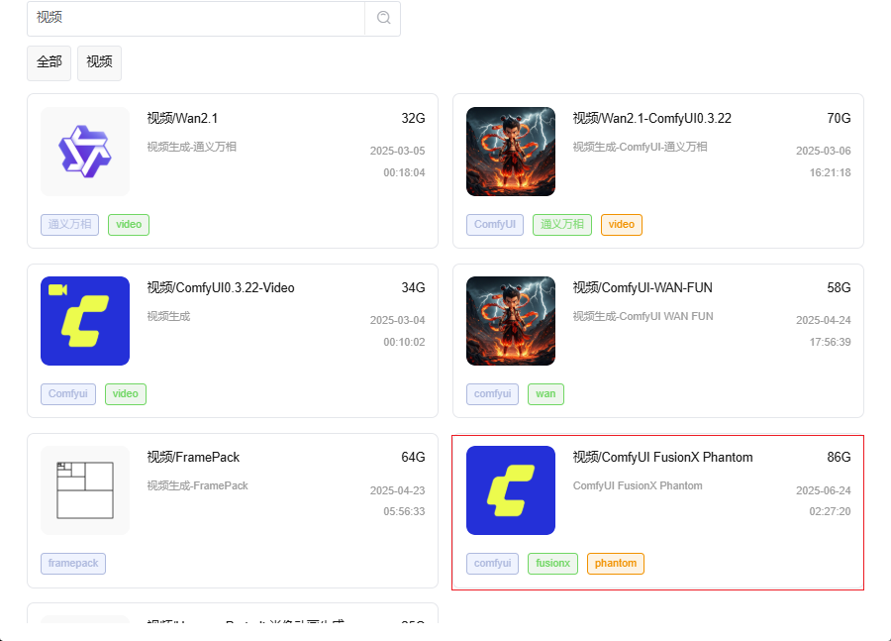Click the phantom tag

616,564
